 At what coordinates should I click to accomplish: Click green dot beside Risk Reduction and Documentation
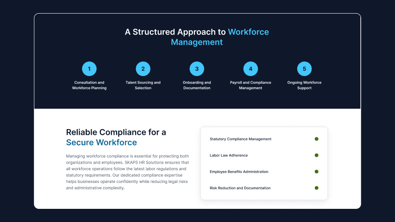click(316, 188)
